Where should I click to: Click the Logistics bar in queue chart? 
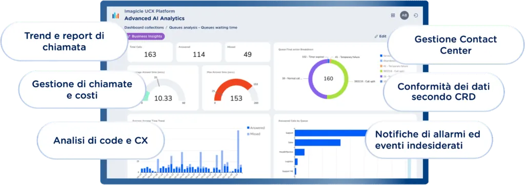(x=296, y=162)
